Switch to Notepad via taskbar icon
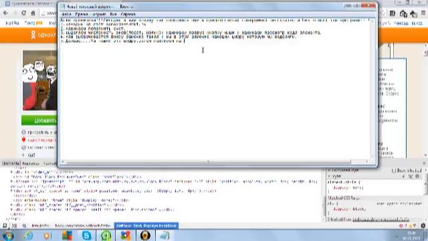This screenshot has width=428, height=241. tap(165, 235)
